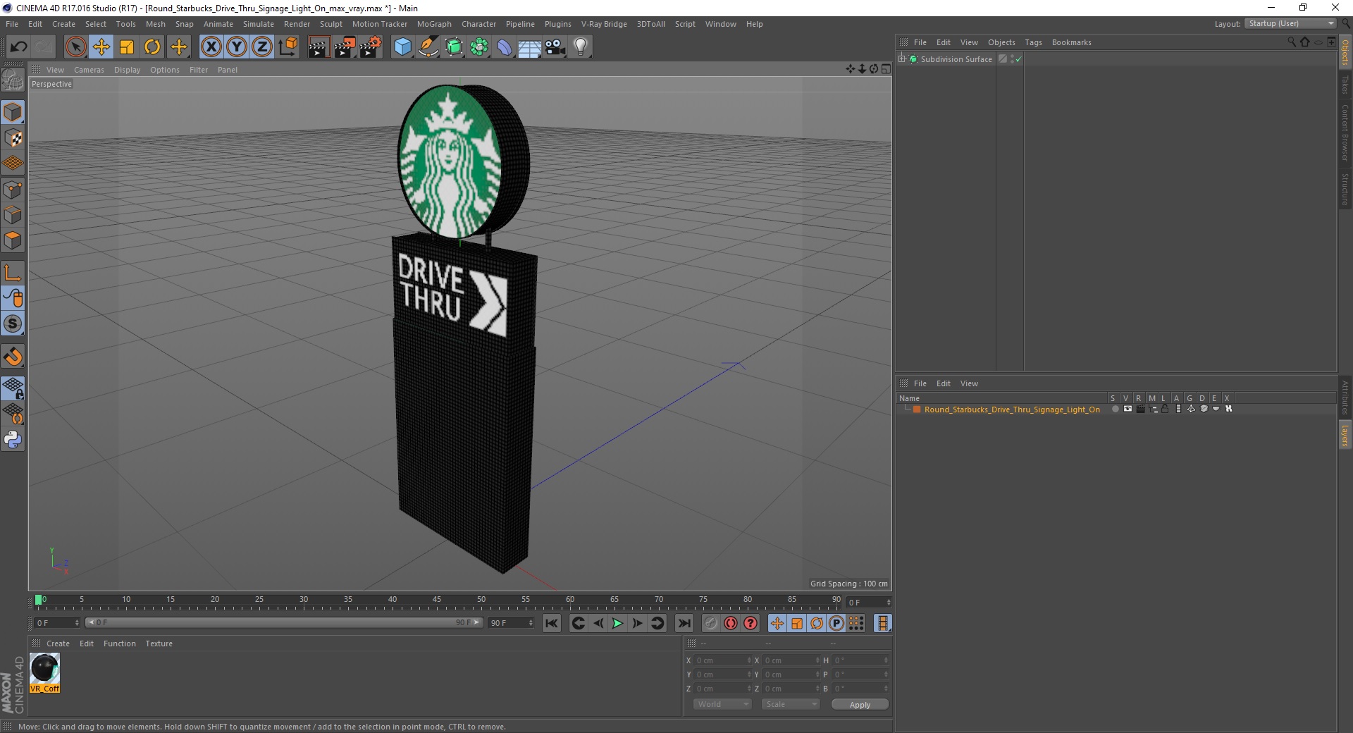Add a floor environment object
Image resolution: width=1353 pixels, height=733 pixels.
coord(530,47)
